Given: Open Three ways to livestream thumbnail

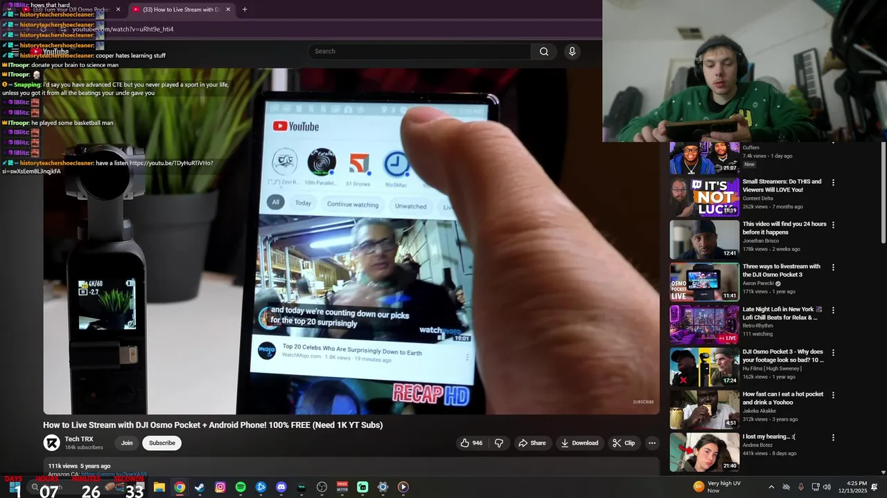Looking at the screenshot, I should (x=704, y=282).
